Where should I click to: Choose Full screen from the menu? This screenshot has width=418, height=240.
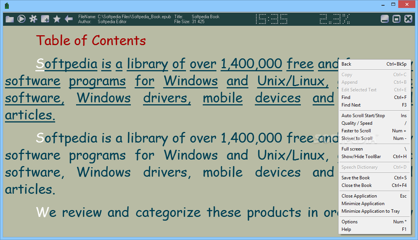click(x=374, y=149)
